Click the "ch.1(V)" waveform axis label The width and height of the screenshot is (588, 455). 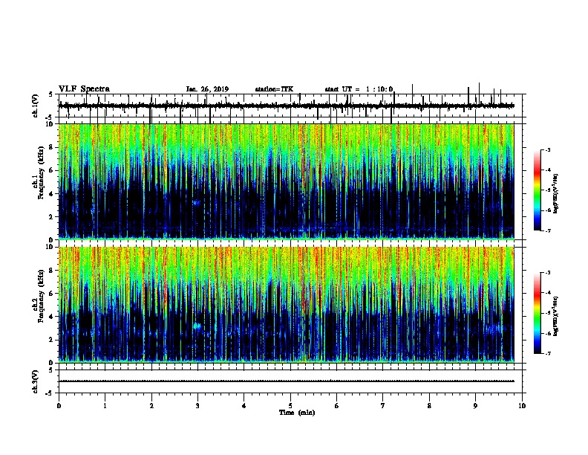point(35,106)
